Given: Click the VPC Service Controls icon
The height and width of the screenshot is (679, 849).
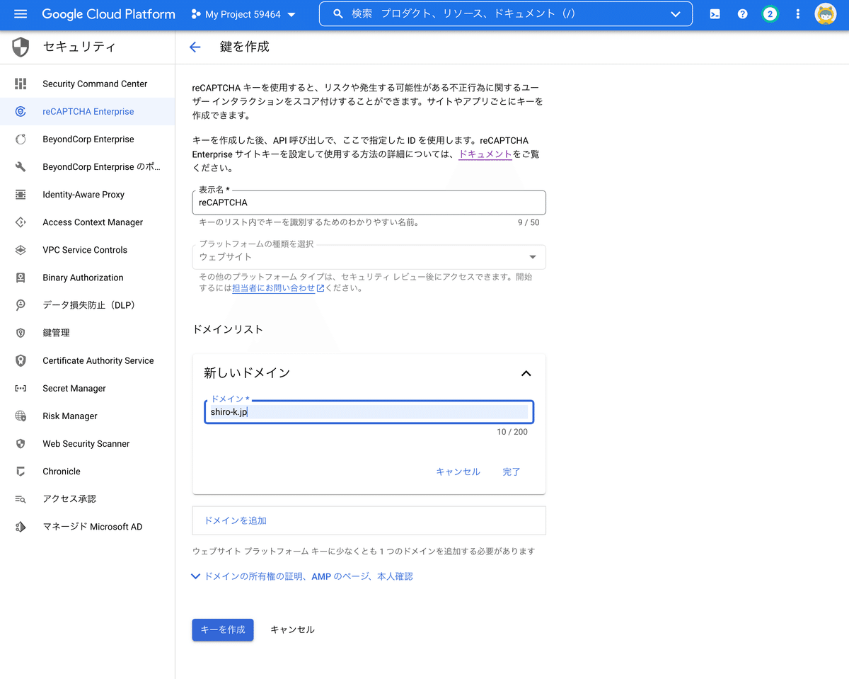Looking at the screenshot, I should 21,250.
